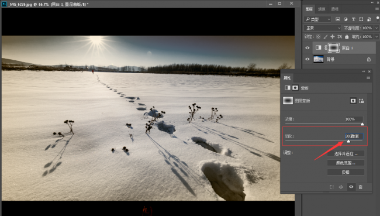This screenshot has height=216, width=380.
Task: Click the Apply Mask icon
Action: tap(341, 187)
